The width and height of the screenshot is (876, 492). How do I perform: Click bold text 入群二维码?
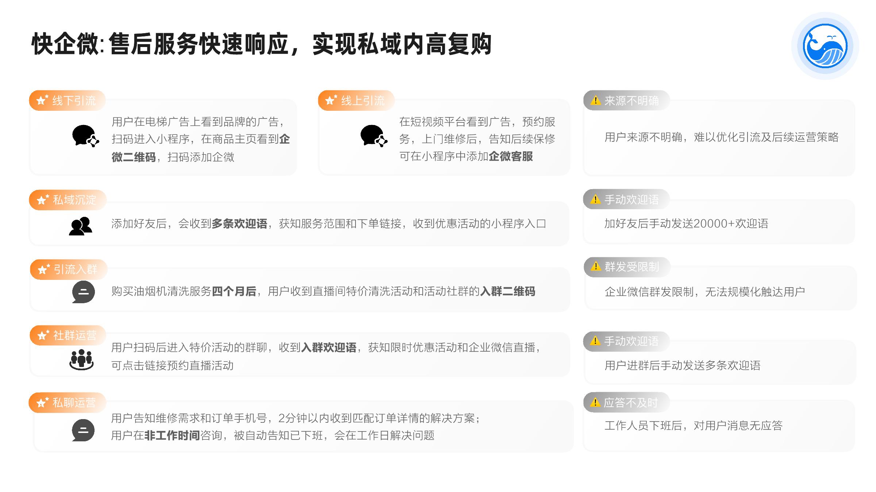pos(507,291)
